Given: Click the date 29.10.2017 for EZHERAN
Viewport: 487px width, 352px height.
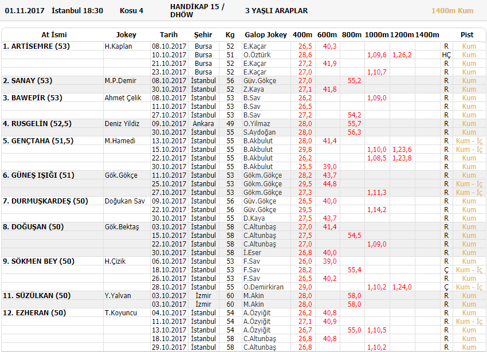Looking at the screenshot, I should (x=169, y=347).
